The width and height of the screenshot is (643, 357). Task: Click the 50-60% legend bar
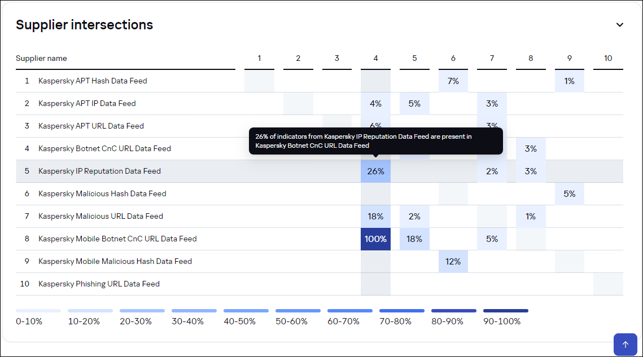[x=298, y=310]
